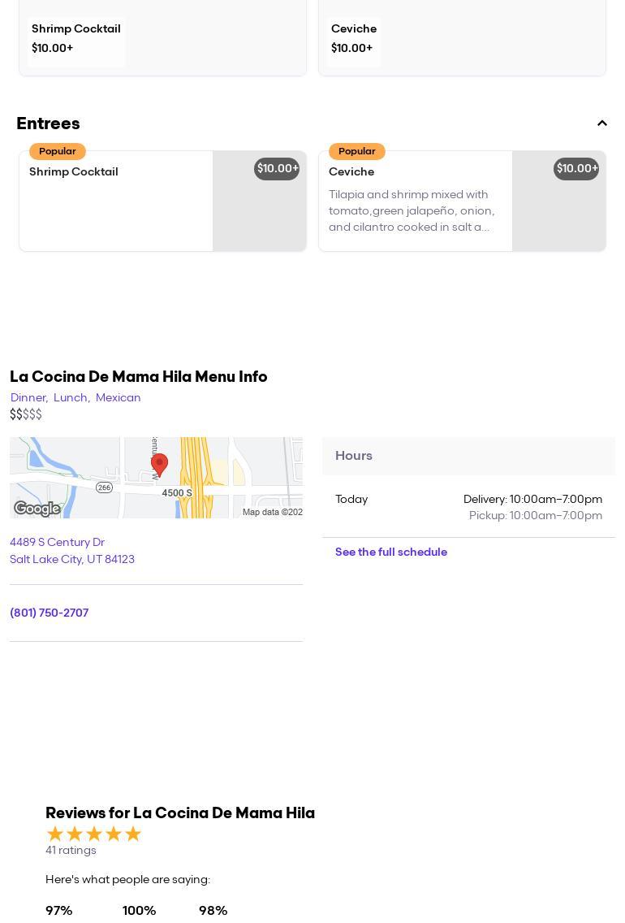Call the (801) 750-2707 phone number link
This screenshot has width=625, height=923.
[x=50, y=613]
